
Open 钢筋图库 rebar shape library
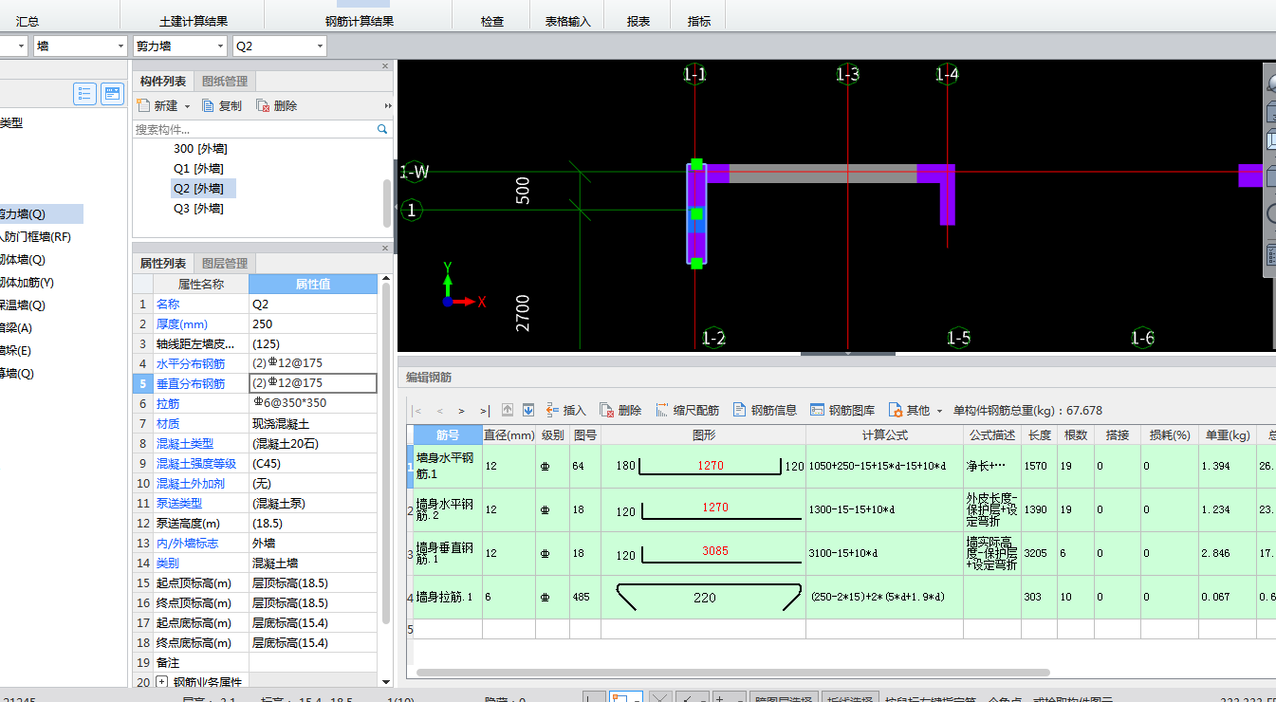(842, 411)
